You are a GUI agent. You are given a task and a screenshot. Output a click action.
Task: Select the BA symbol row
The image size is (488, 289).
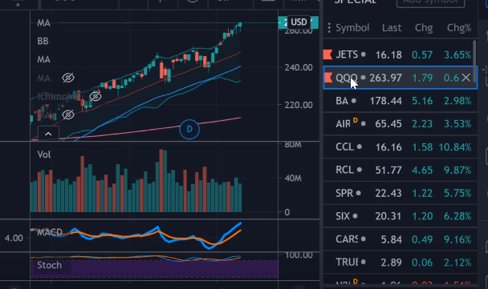tap(401, 101)
